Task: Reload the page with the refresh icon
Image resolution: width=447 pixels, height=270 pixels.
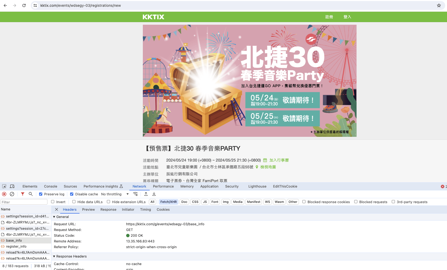Action: 24,5
